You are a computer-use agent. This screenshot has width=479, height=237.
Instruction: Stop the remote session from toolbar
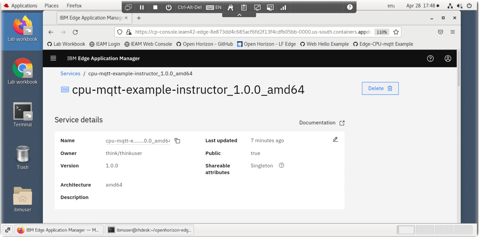[155, 7]
